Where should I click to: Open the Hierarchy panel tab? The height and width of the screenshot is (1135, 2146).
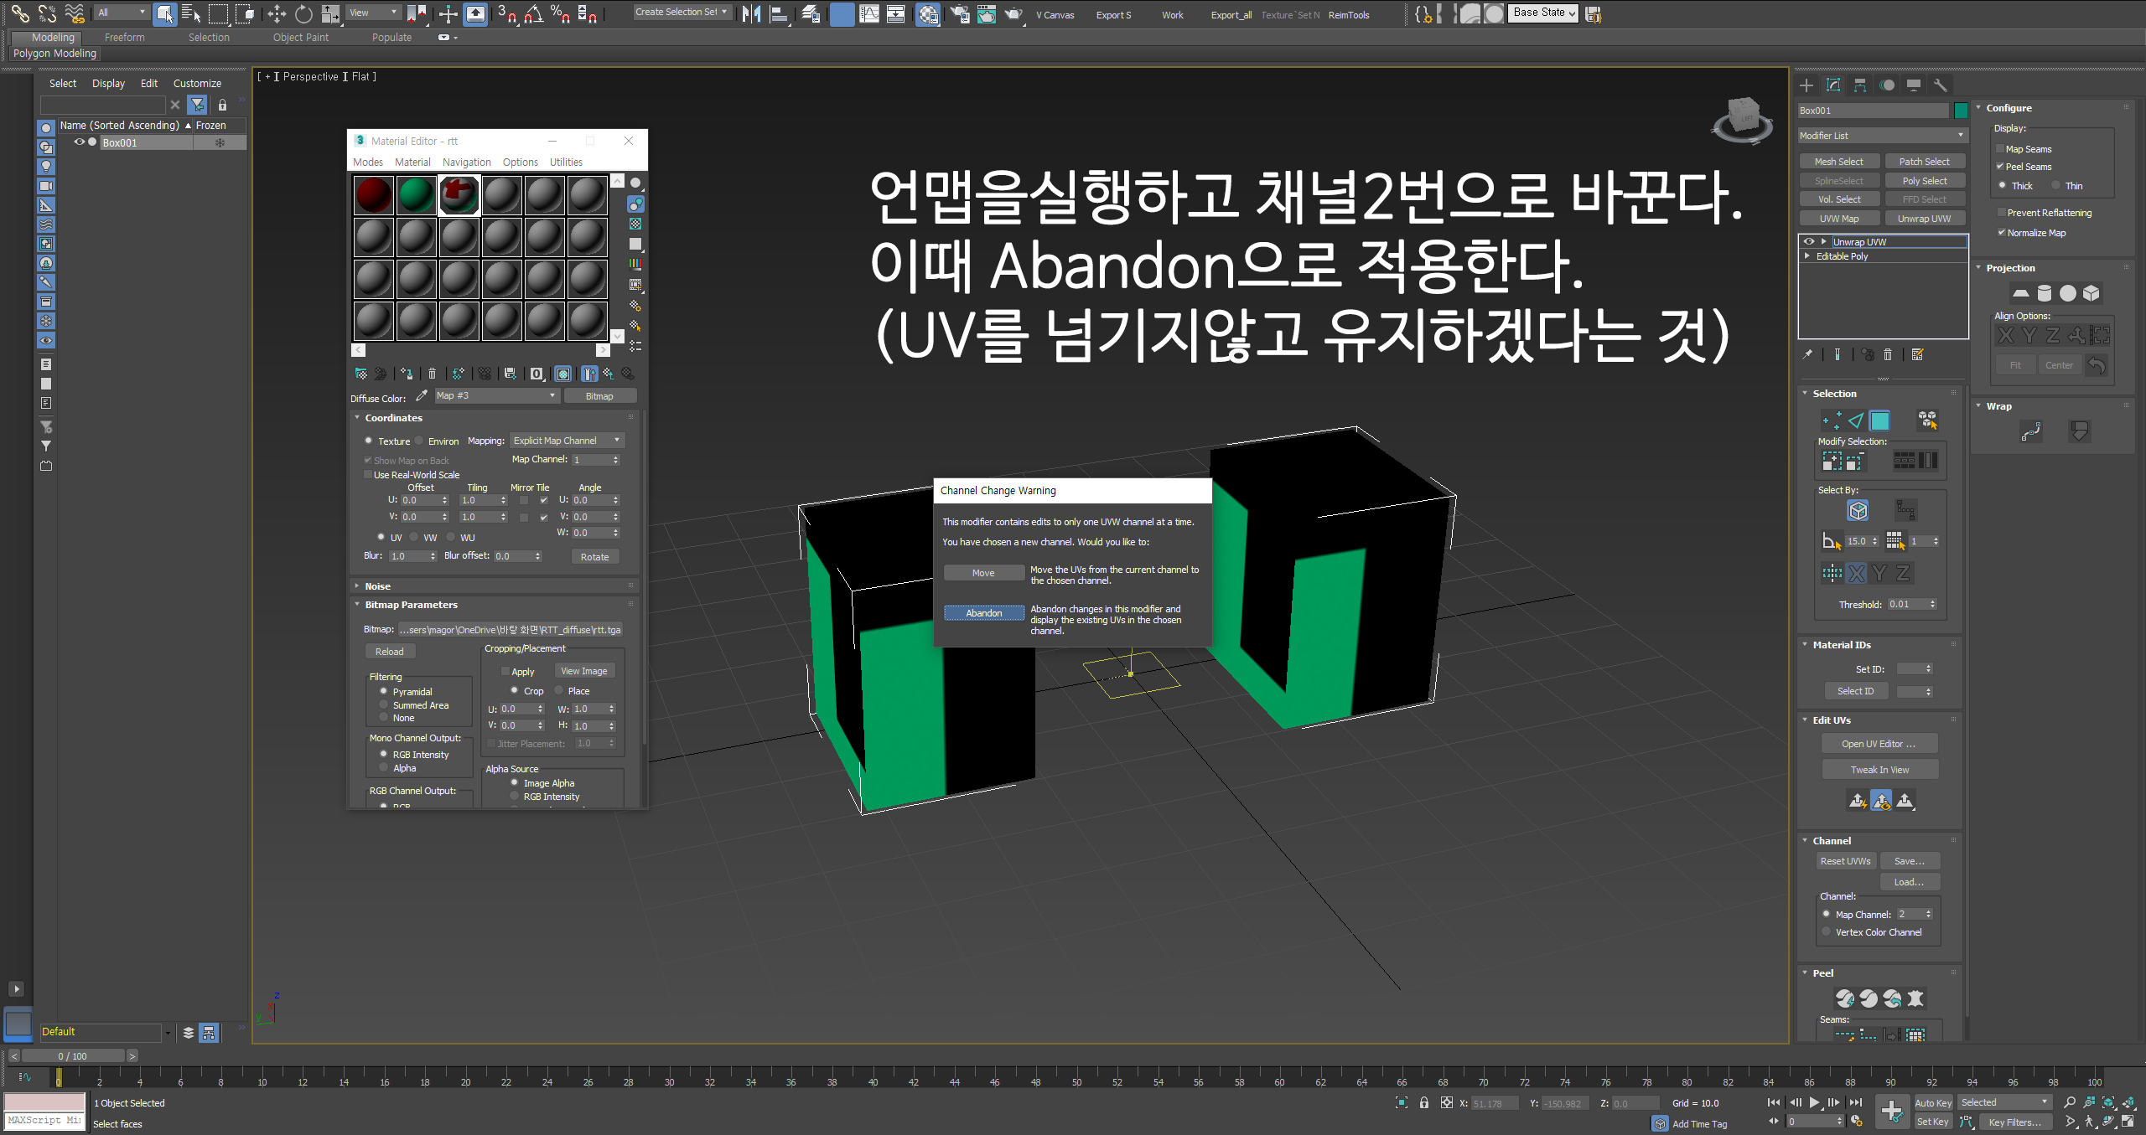click(x=1860, y=85)
